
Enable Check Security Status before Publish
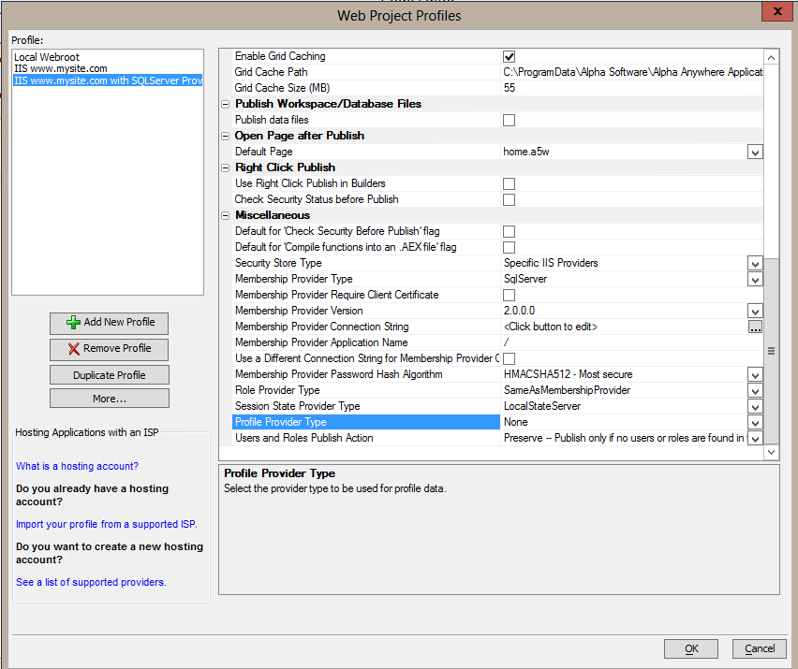pos(509,200)
